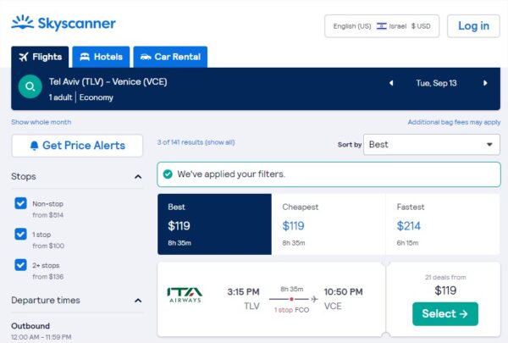Click the bell icon for price alerts
The height and width of the screenshot is (343, 508).
click(34, 146)
